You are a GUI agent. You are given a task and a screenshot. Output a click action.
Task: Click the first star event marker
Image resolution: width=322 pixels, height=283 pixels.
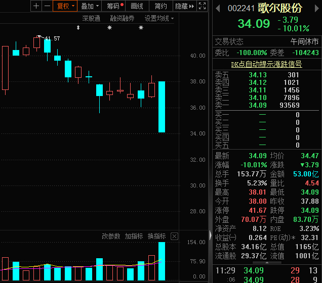109,27
